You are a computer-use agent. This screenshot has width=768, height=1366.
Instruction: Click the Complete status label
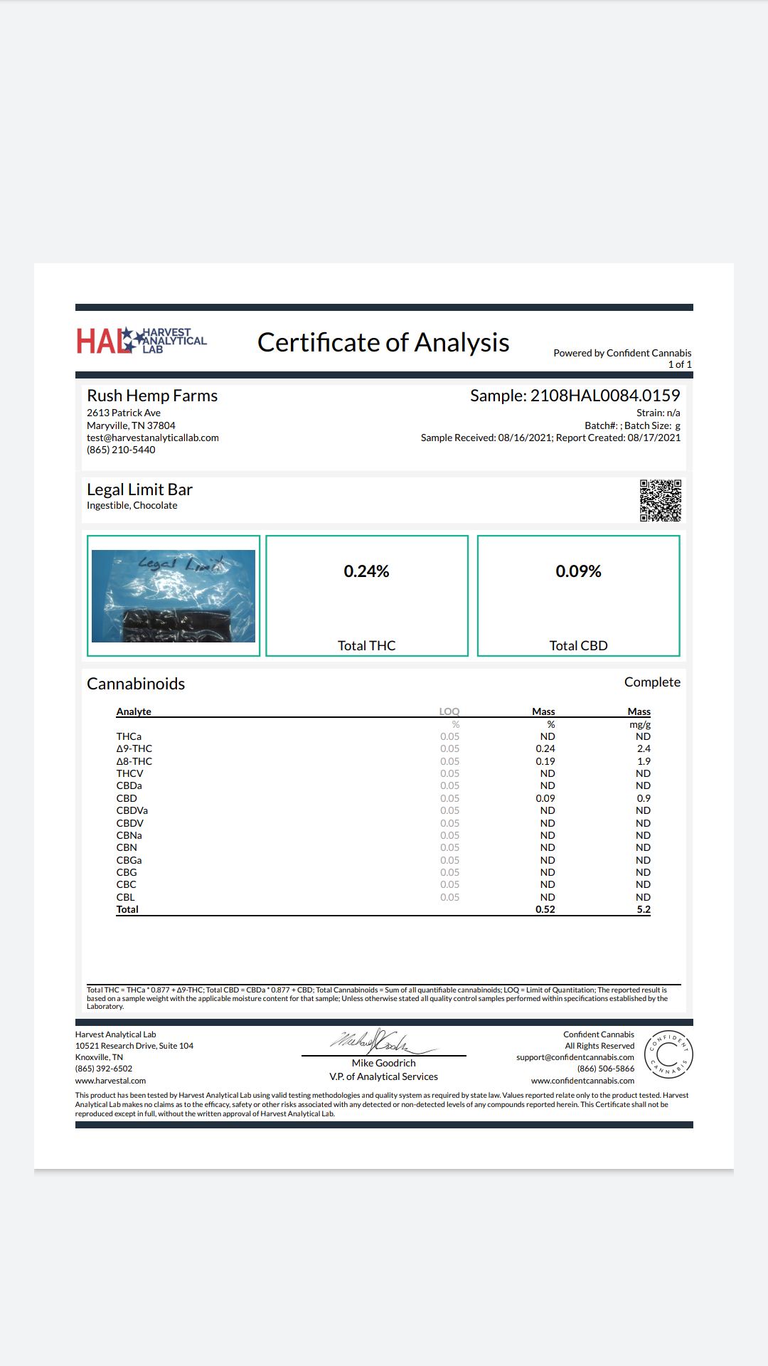(x=652, y=682)
